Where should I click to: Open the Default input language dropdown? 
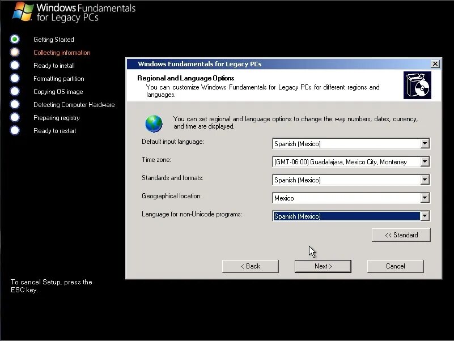point(425,143)
